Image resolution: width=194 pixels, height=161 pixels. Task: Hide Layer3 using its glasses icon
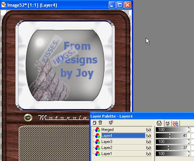(x=149, y=142)
